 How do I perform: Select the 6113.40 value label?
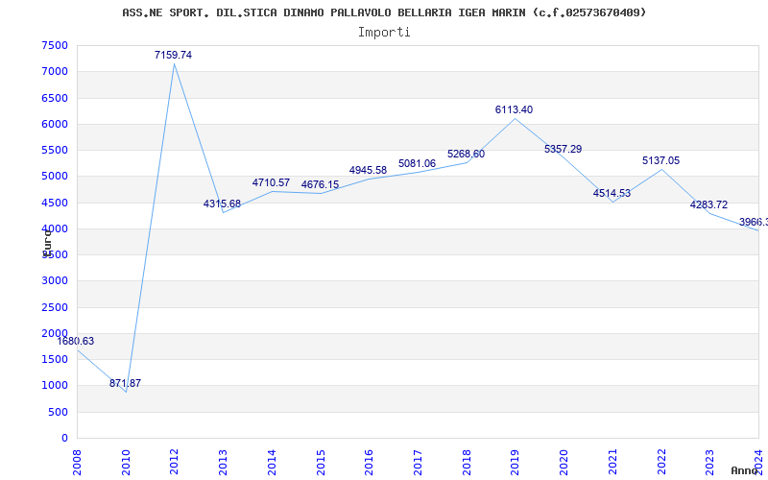pos(514,110)
